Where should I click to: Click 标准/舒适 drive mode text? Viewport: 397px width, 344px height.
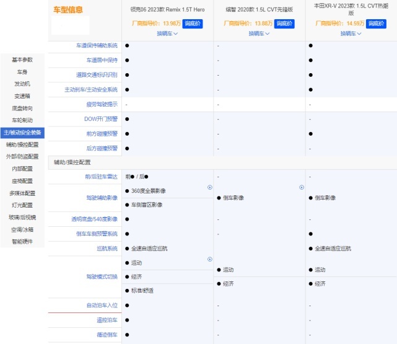[142, 291]
